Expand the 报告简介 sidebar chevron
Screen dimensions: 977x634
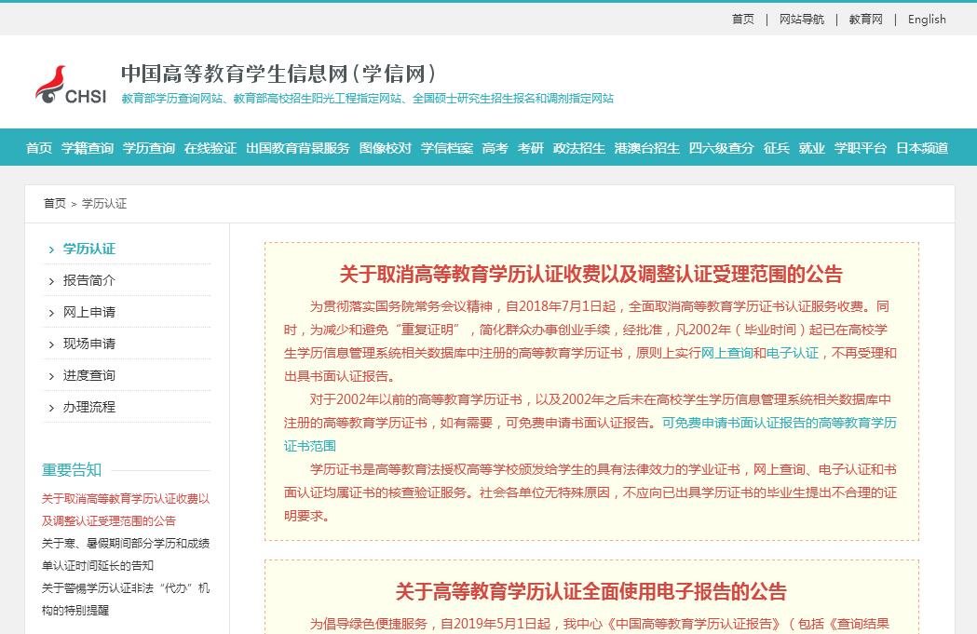click(51, 281)
